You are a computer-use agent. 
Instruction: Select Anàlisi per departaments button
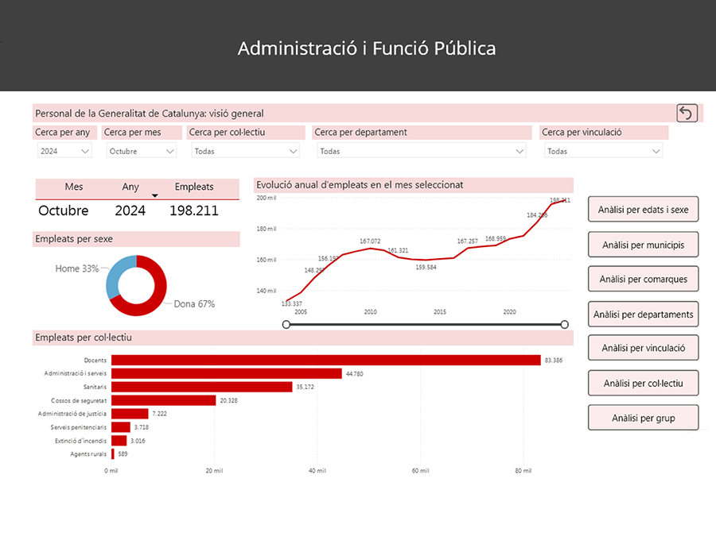click(x=643, y=315)
